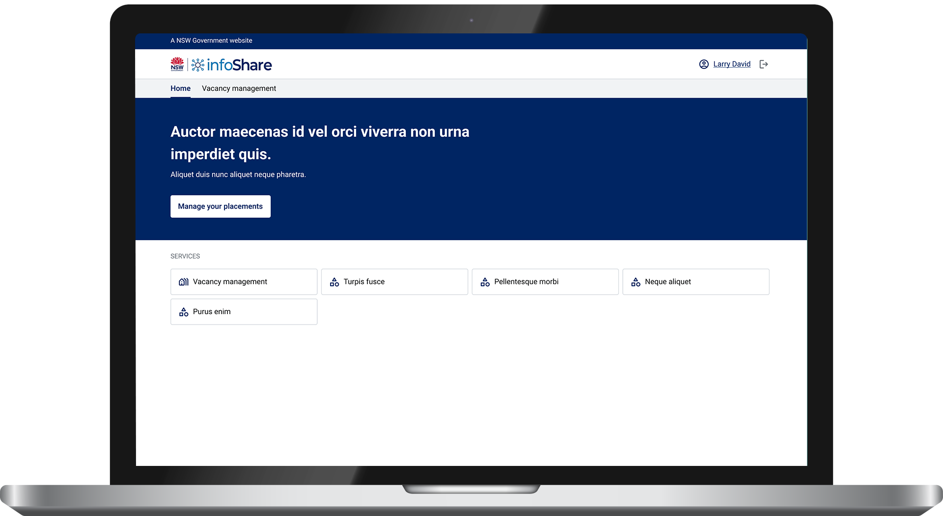Click the NSW Government waratah logo
This screenshot has height=516, width=943.
(x=177, y=64)
